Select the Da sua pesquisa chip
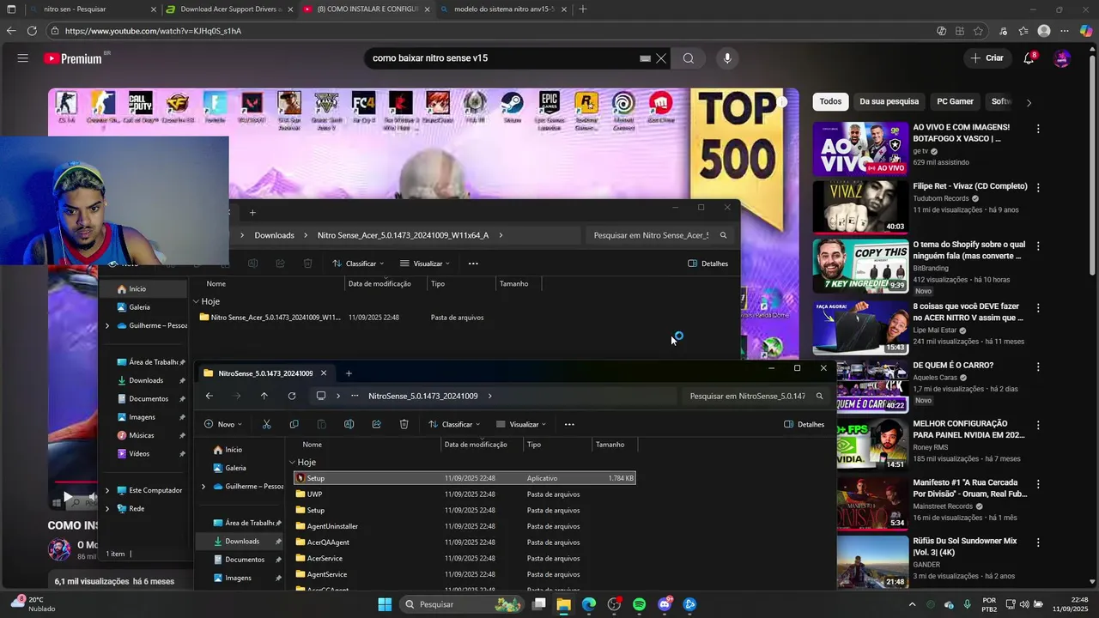 [890, 101]
